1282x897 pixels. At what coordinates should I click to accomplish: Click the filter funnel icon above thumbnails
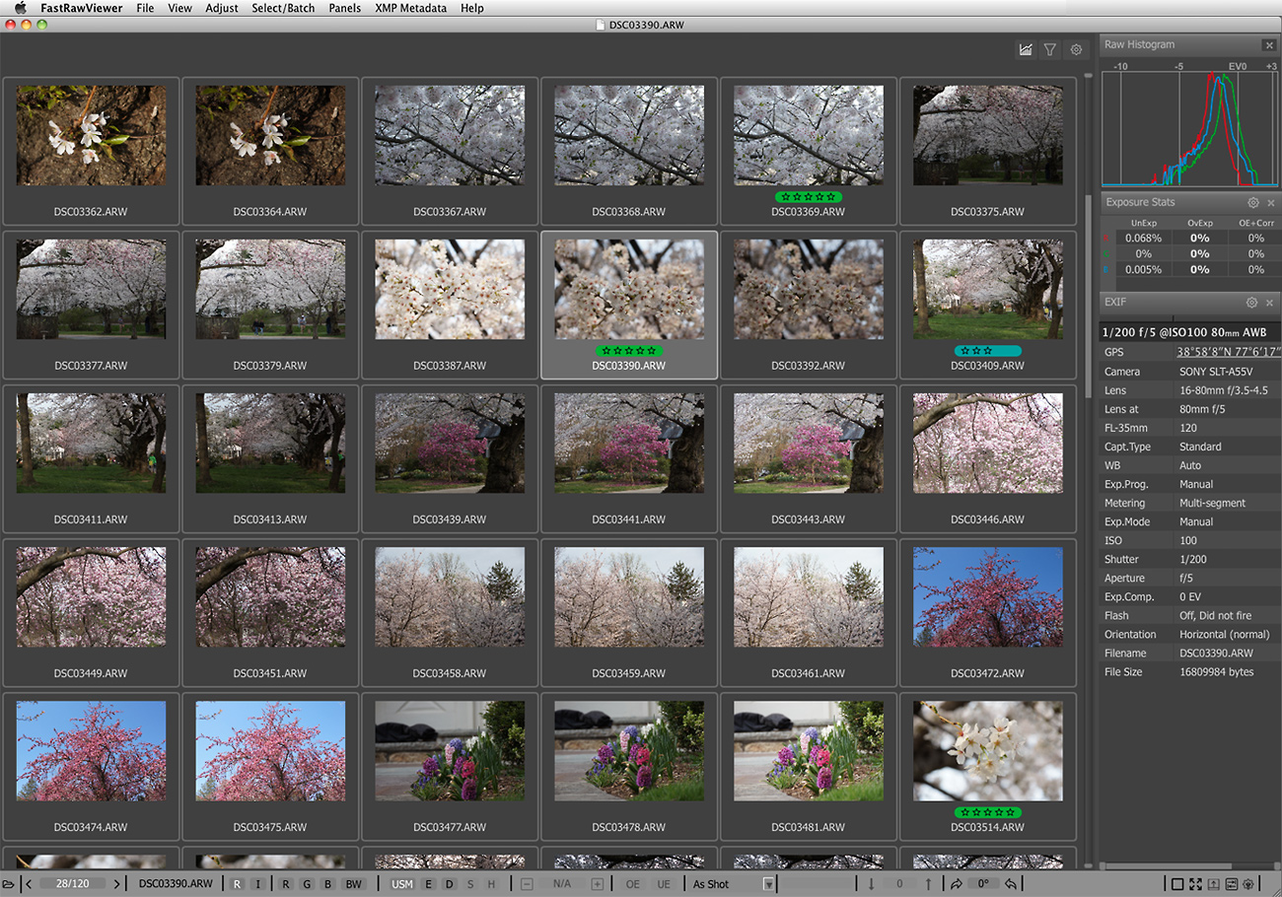tap(1050, 49)
